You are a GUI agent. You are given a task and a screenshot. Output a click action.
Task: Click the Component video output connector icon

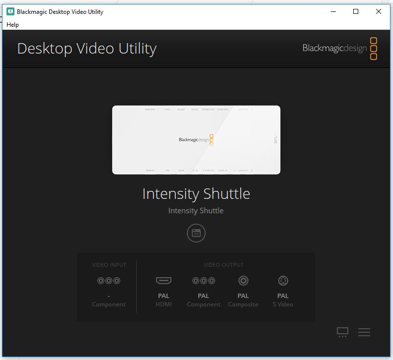[x=204, y=281]
